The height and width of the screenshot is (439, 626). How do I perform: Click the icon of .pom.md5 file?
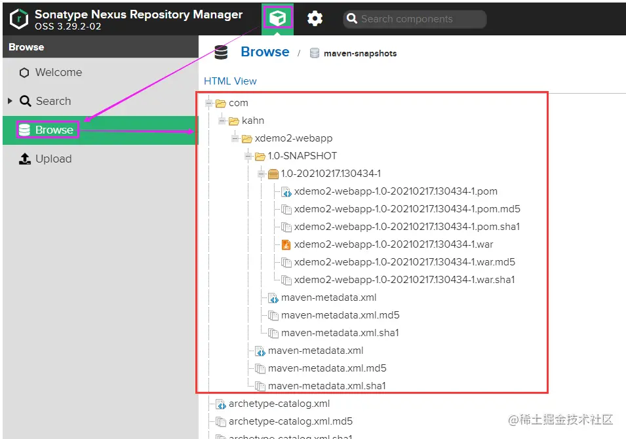(286, 210)
